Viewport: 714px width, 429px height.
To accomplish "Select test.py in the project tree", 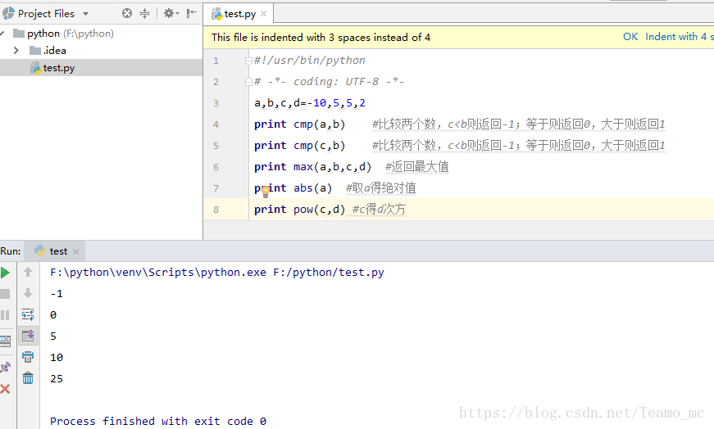I will tap(59, 68).
